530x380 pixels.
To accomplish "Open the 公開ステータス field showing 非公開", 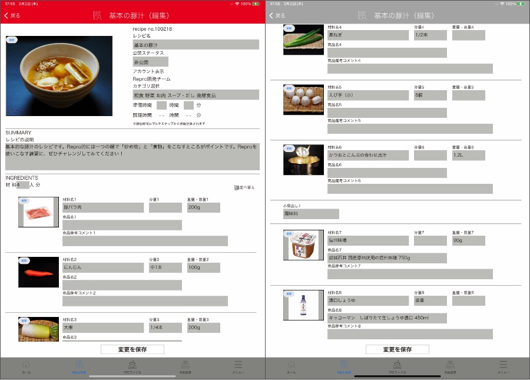I will (x=150, y=62).
